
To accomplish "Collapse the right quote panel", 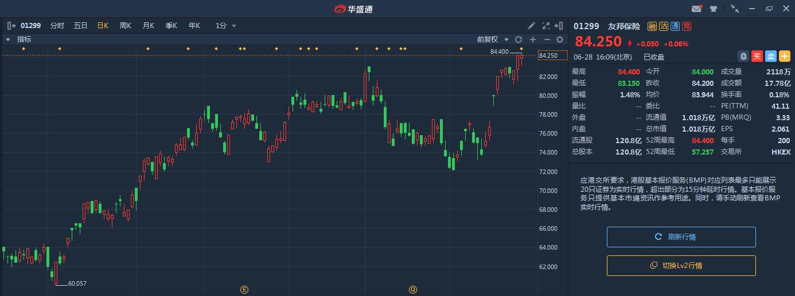I will tap(560, 26).
